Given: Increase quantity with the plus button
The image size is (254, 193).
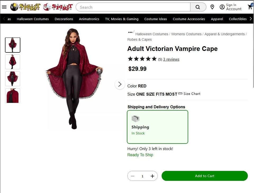Looking at the screenshot, I should click(x=152, y=176).
